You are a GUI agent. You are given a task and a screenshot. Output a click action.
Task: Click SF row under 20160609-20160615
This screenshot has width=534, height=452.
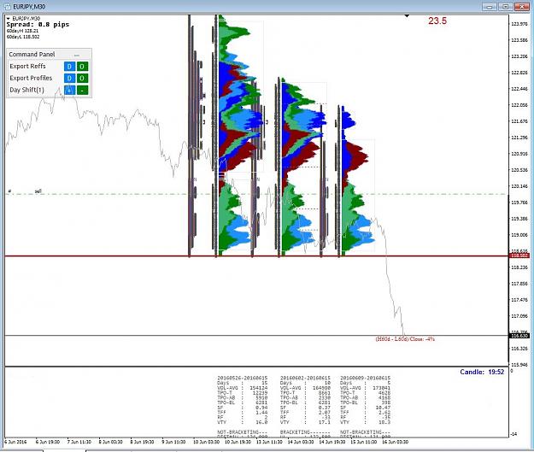pos(366,408)
